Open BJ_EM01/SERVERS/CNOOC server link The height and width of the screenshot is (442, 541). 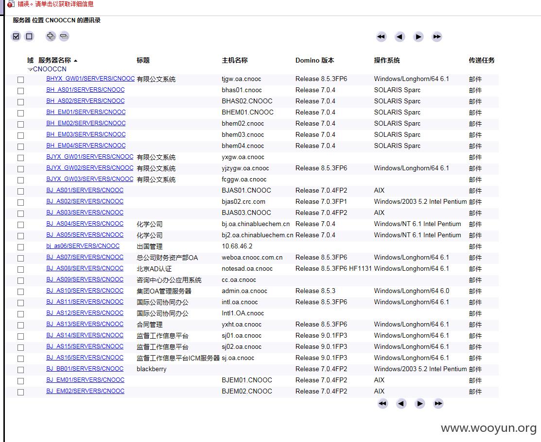click(85, 379)
